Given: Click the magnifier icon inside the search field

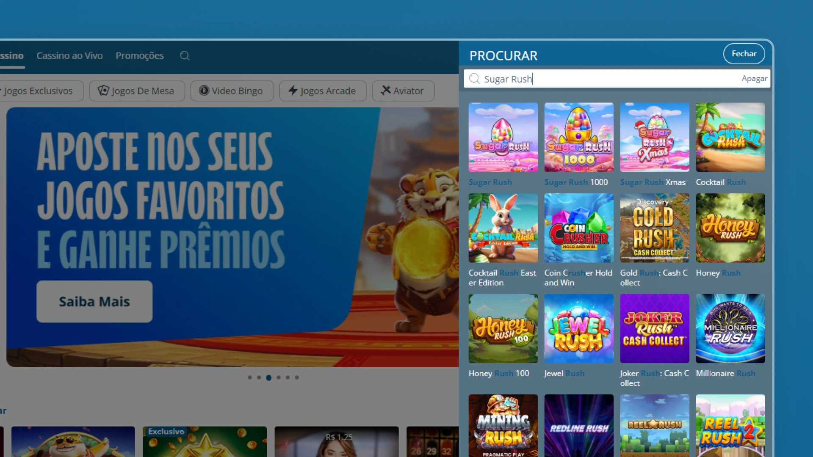Looking at the screenshot, I should [475, 79].
